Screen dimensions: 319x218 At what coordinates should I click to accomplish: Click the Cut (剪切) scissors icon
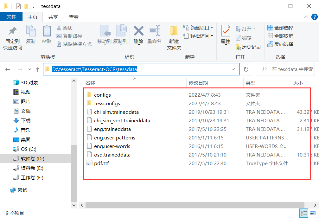point(59,28)
